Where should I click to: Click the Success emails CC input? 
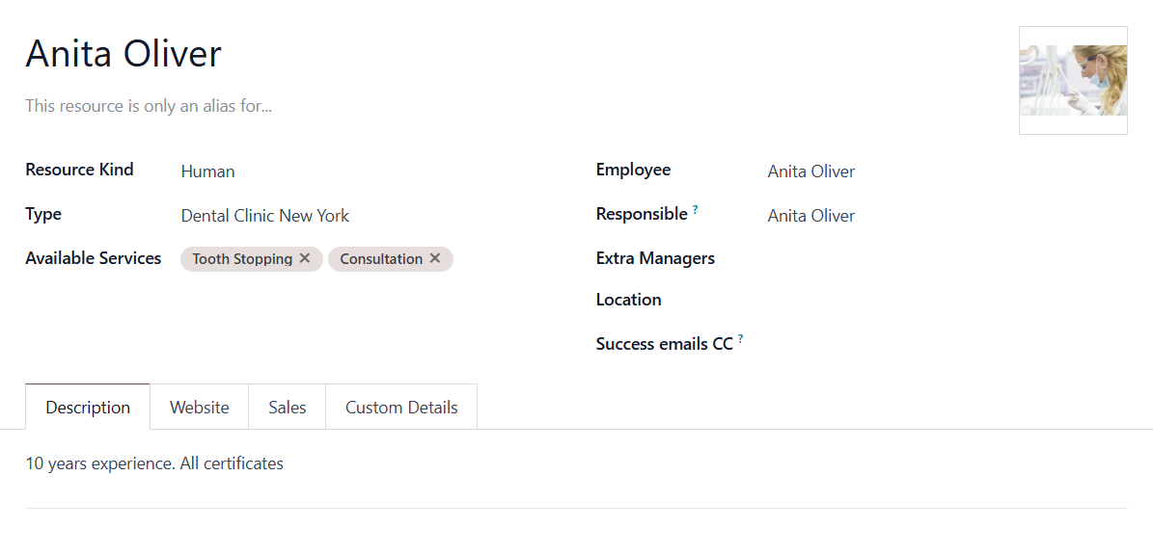point(947,344)
